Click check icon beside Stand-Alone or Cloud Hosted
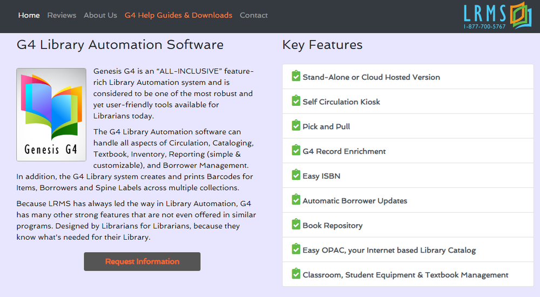The image size is (540, 297). click(296, 76)
